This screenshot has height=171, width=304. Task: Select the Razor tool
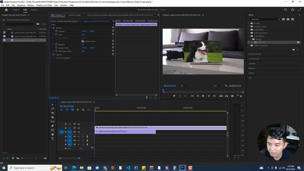(53, 117)
